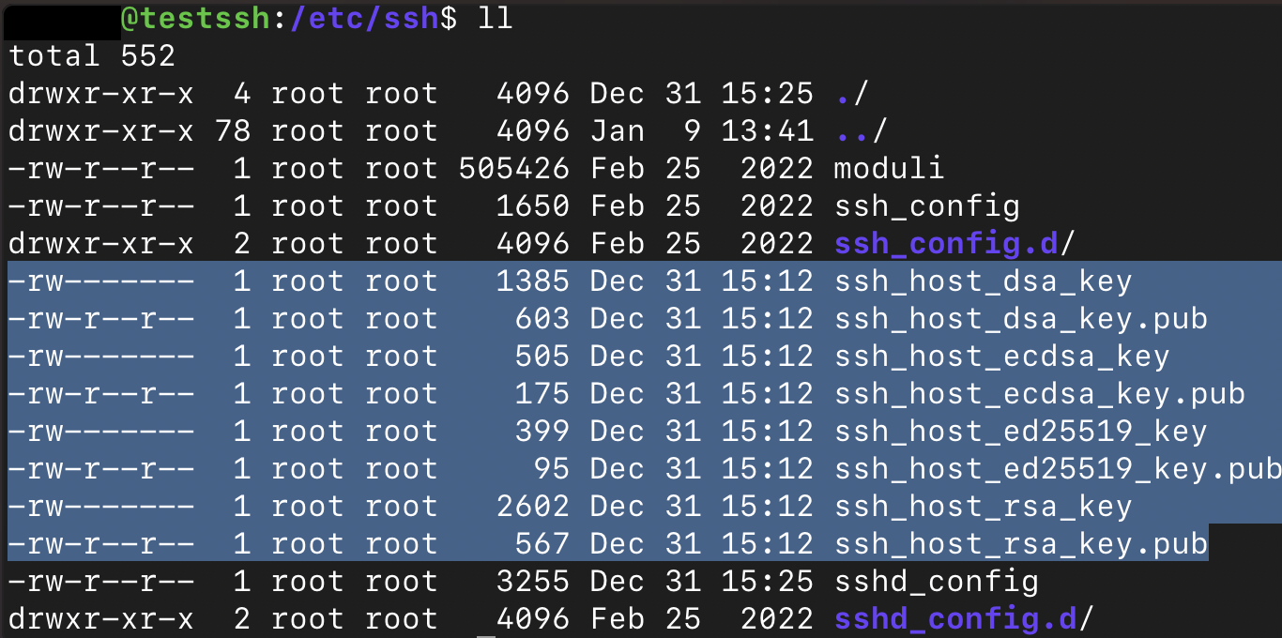Click the total 552 line

click(92, 55)
